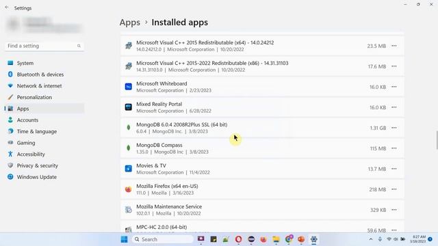The image size is (438, 246).
Task: Click the 218 MB size of Firefox
Action: click(x=377, y=189)
